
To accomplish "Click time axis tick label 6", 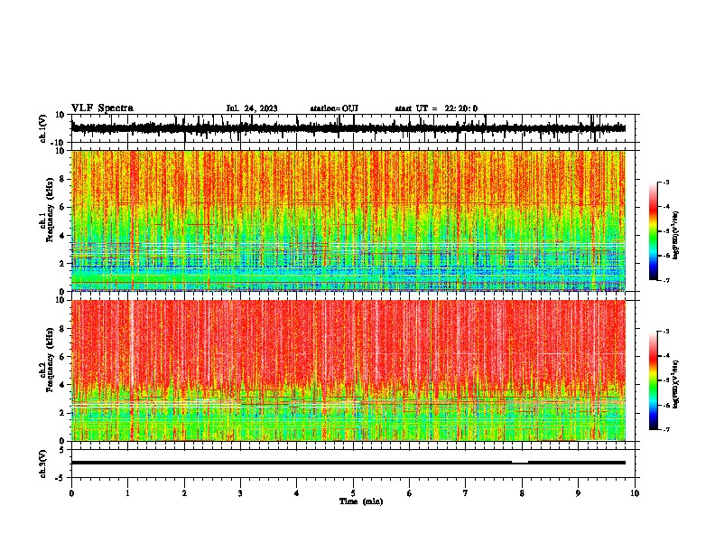I will pos(409,493).
